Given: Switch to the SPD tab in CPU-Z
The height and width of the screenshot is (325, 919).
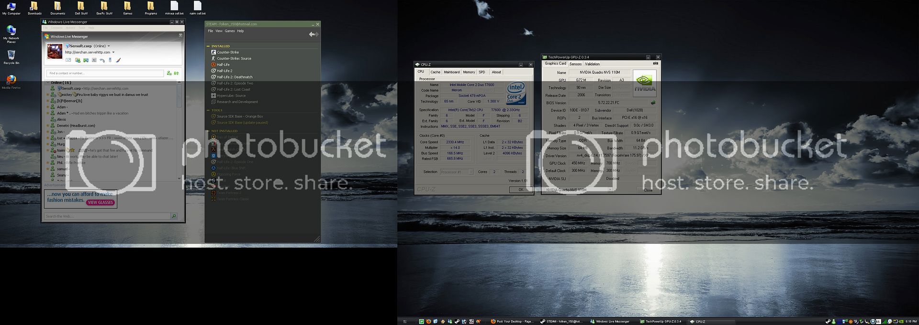Looking at the screenshot, I should click(482, 72).
